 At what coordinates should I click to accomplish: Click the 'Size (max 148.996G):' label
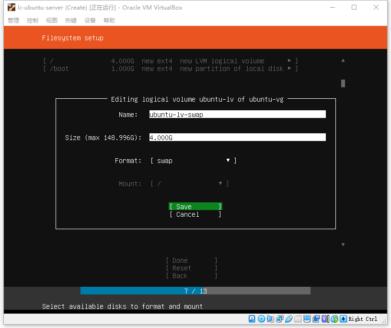(x=103, y=138)
